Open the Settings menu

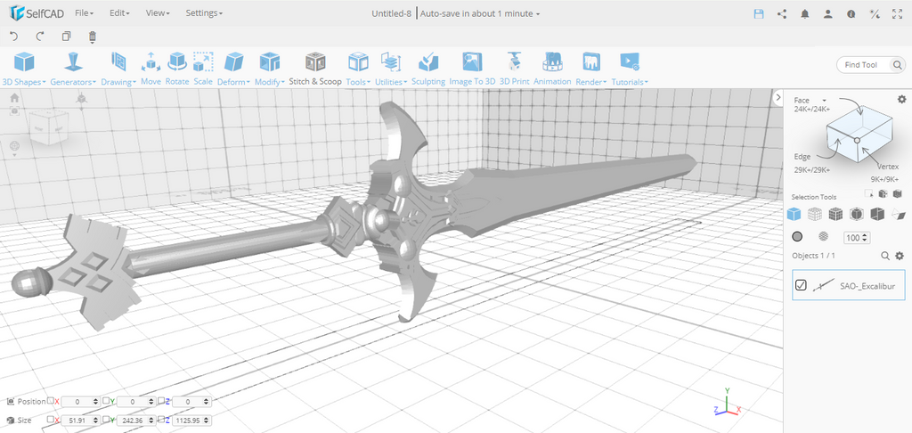204,12
